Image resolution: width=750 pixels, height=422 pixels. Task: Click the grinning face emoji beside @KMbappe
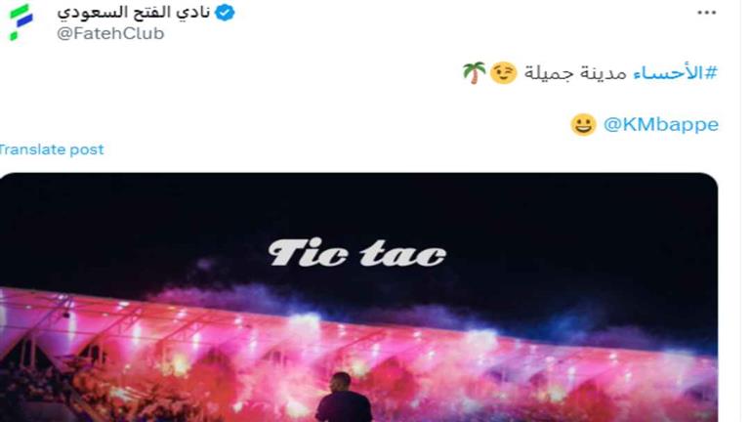point(583,125)
